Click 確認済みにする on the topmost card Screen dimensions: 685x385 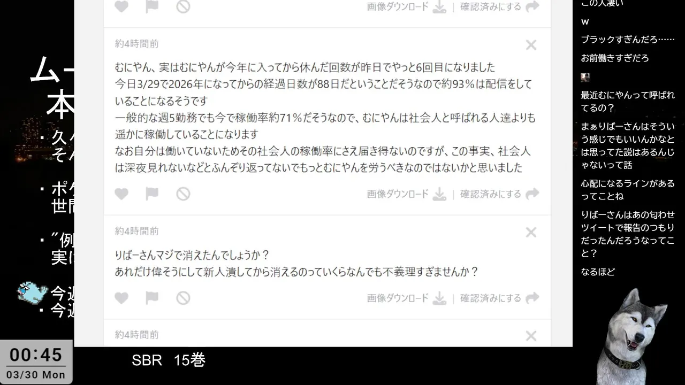pos(500,7)
